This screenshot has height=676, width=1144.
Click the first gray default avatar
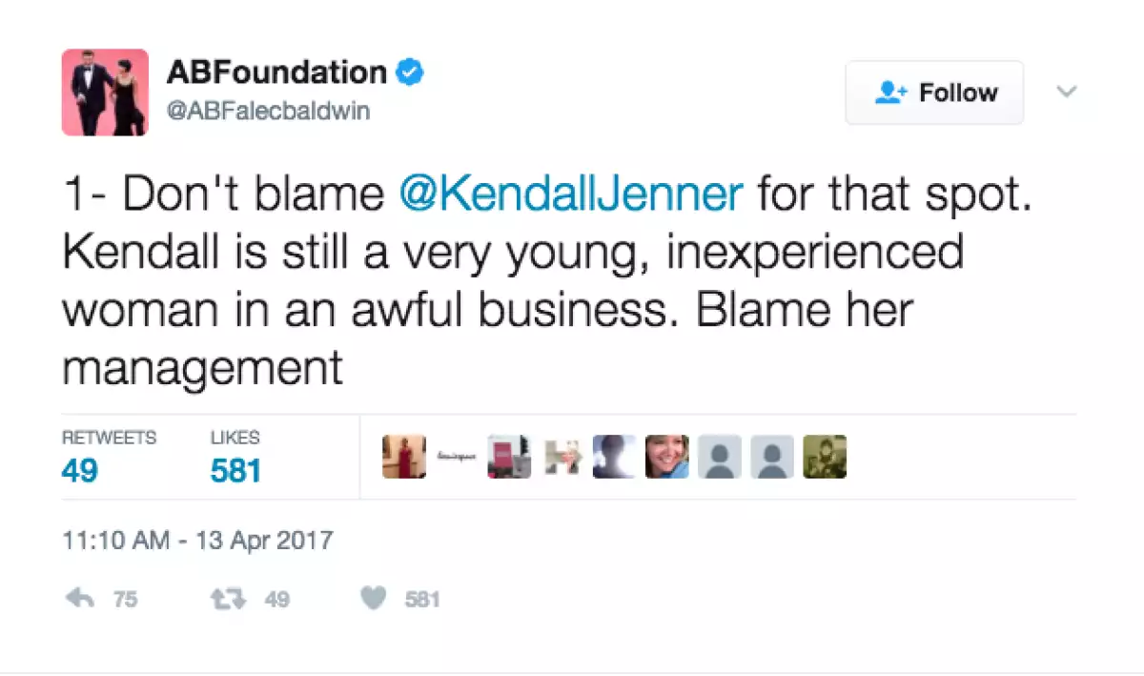point(720,457)
